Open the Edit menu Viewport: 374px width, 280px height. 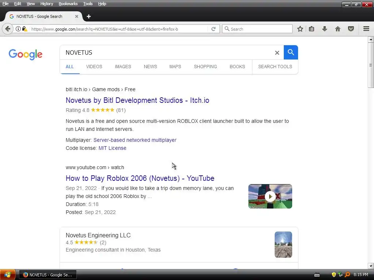coord(18,4)
